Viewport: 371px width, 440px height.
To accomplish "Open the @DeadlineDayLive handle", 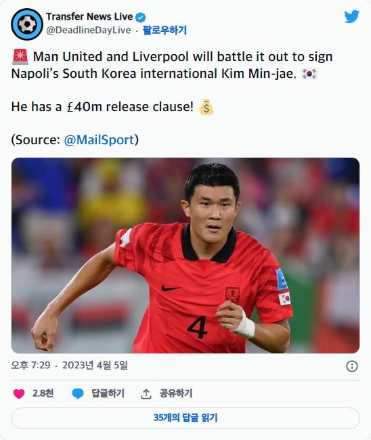I will click(x=89, y=30).
